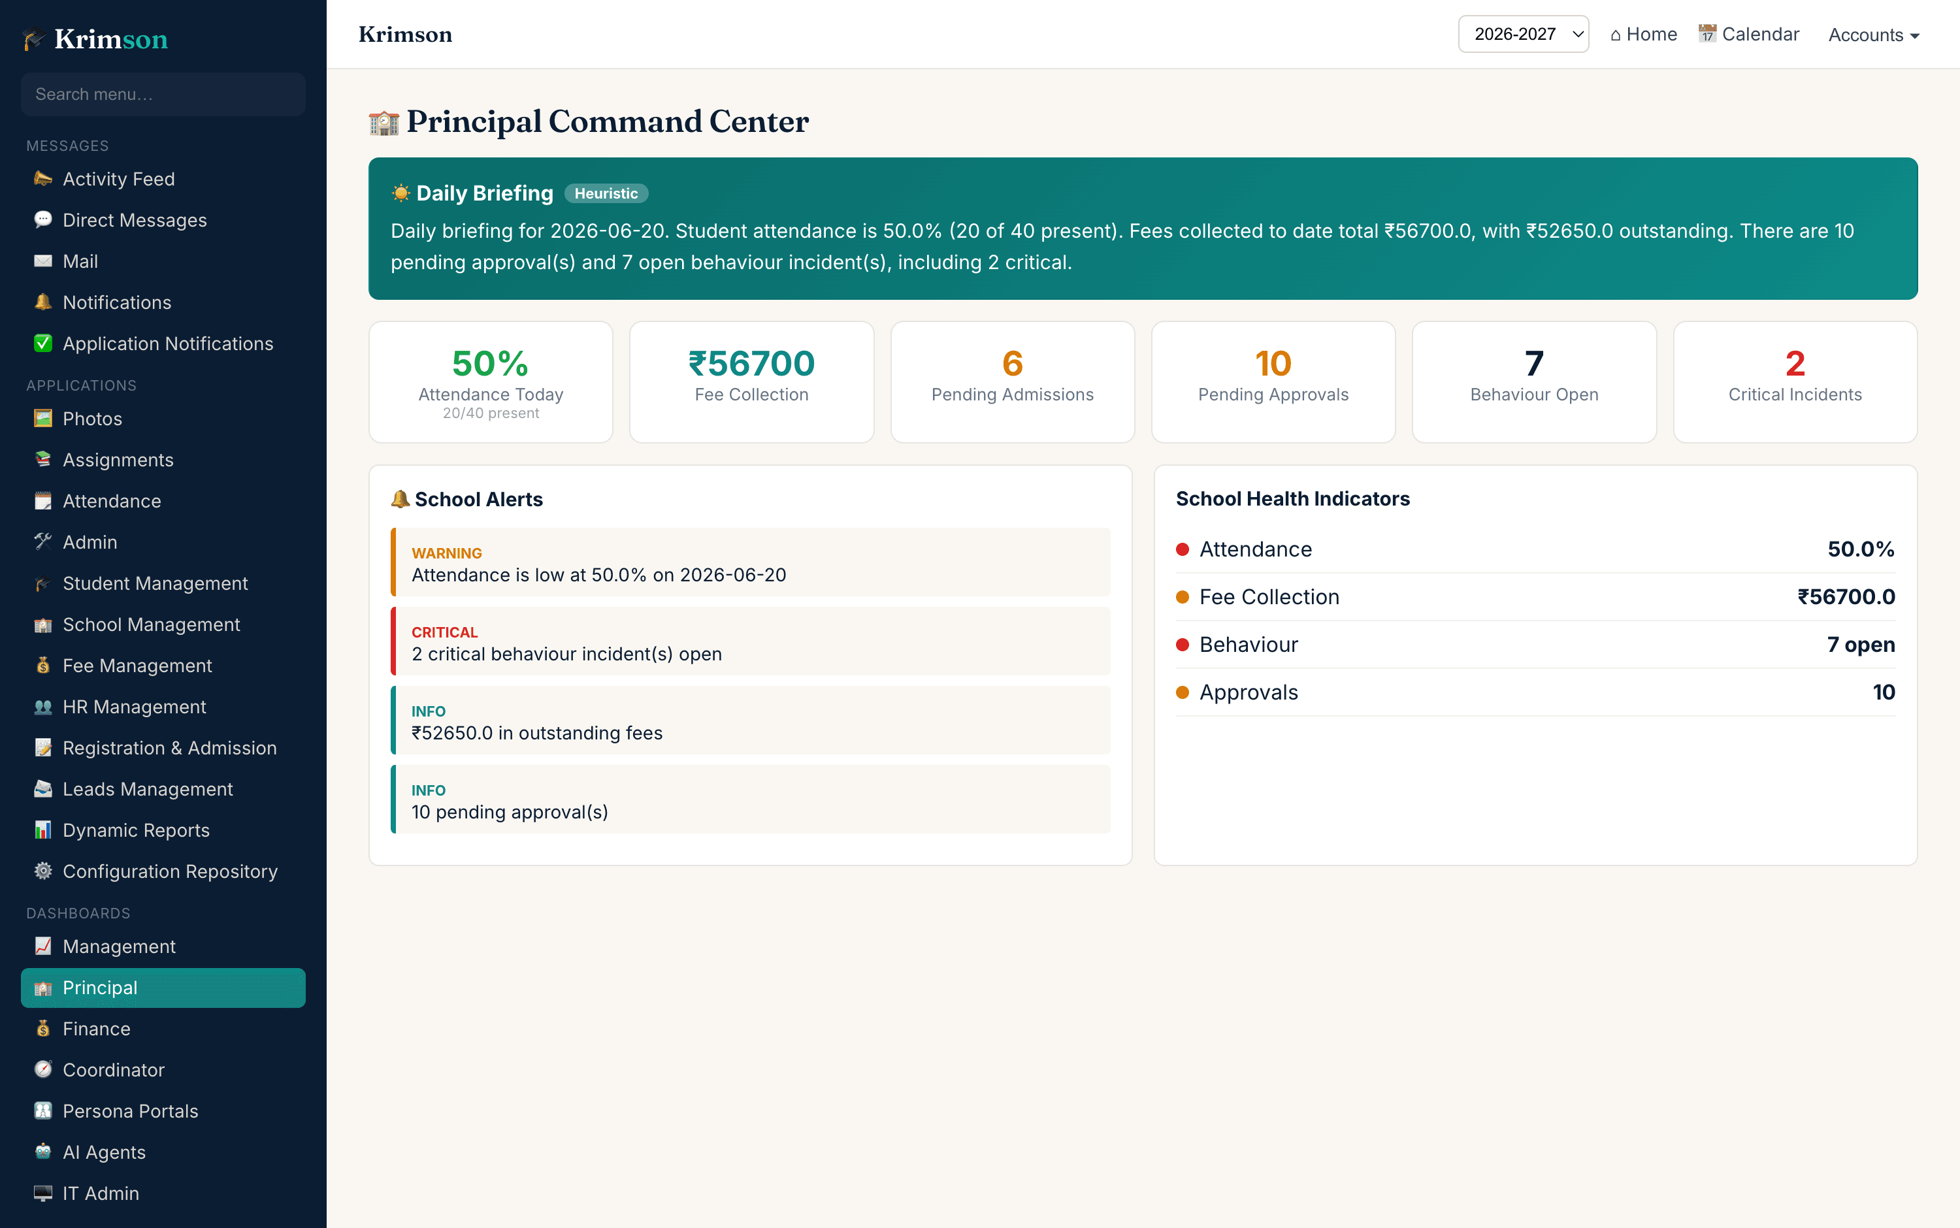
Task: Go to Home in the top bar
Action: [x=1643, y=34]
